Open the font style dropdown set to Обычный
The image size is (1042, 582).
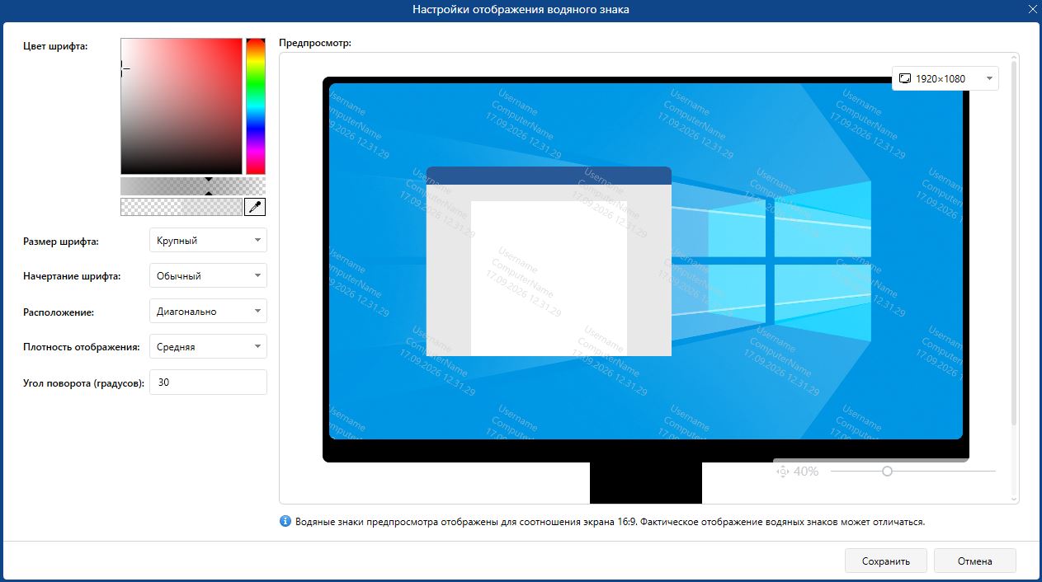(208, 276)
